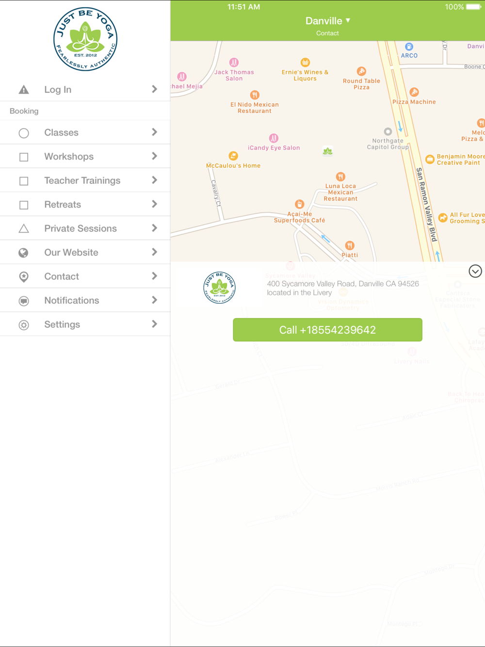Screen dimensions: 485x647
Task: Click the square icon next to Retreats
Action: tap(24, 205)
